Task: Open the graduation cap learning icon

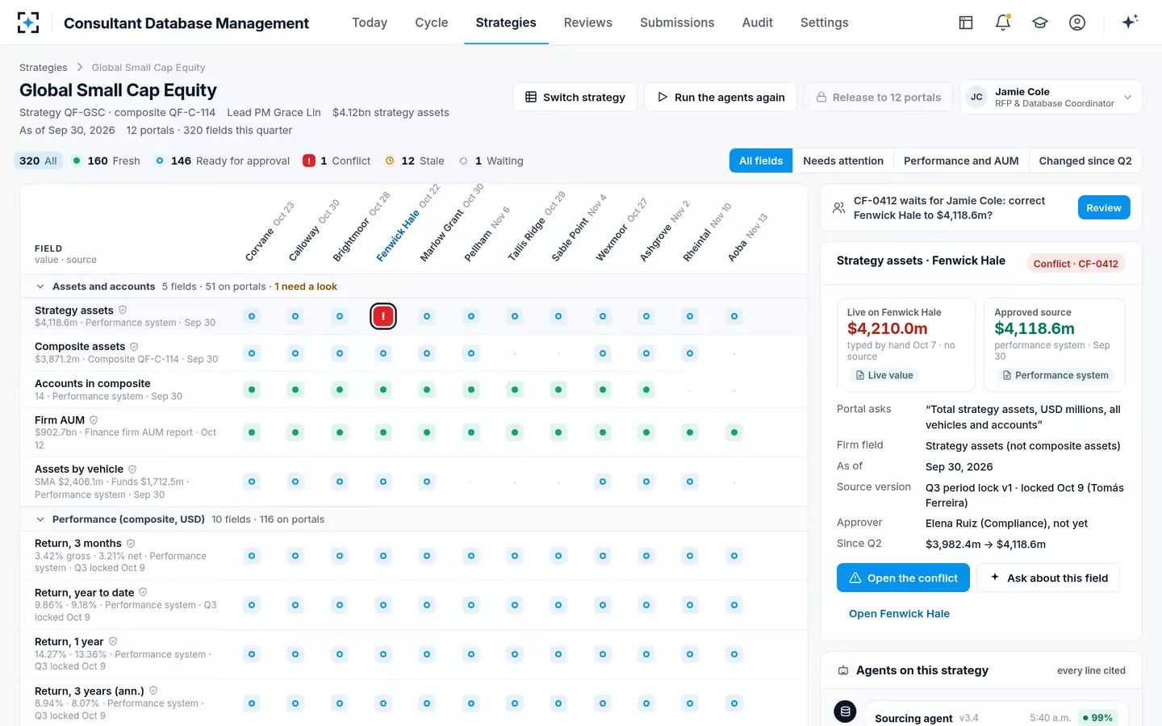Action: pos(1040,23)
